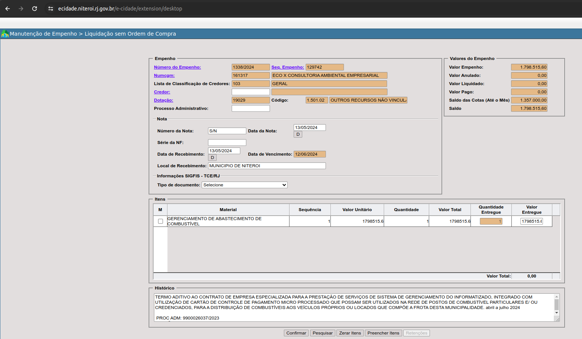Click the browser reload icon
Screen dimensions: 582x339
pyautogui.click(x=35, y=9)
